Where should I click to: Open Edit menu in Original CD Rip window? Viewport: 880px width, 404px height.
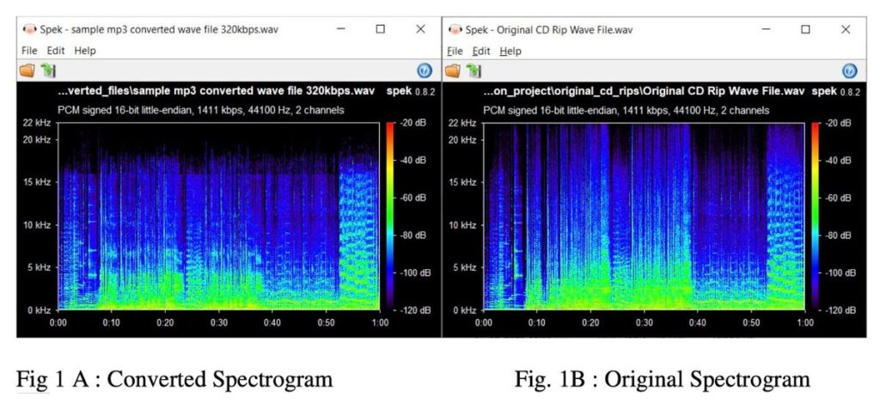(481, 51)
